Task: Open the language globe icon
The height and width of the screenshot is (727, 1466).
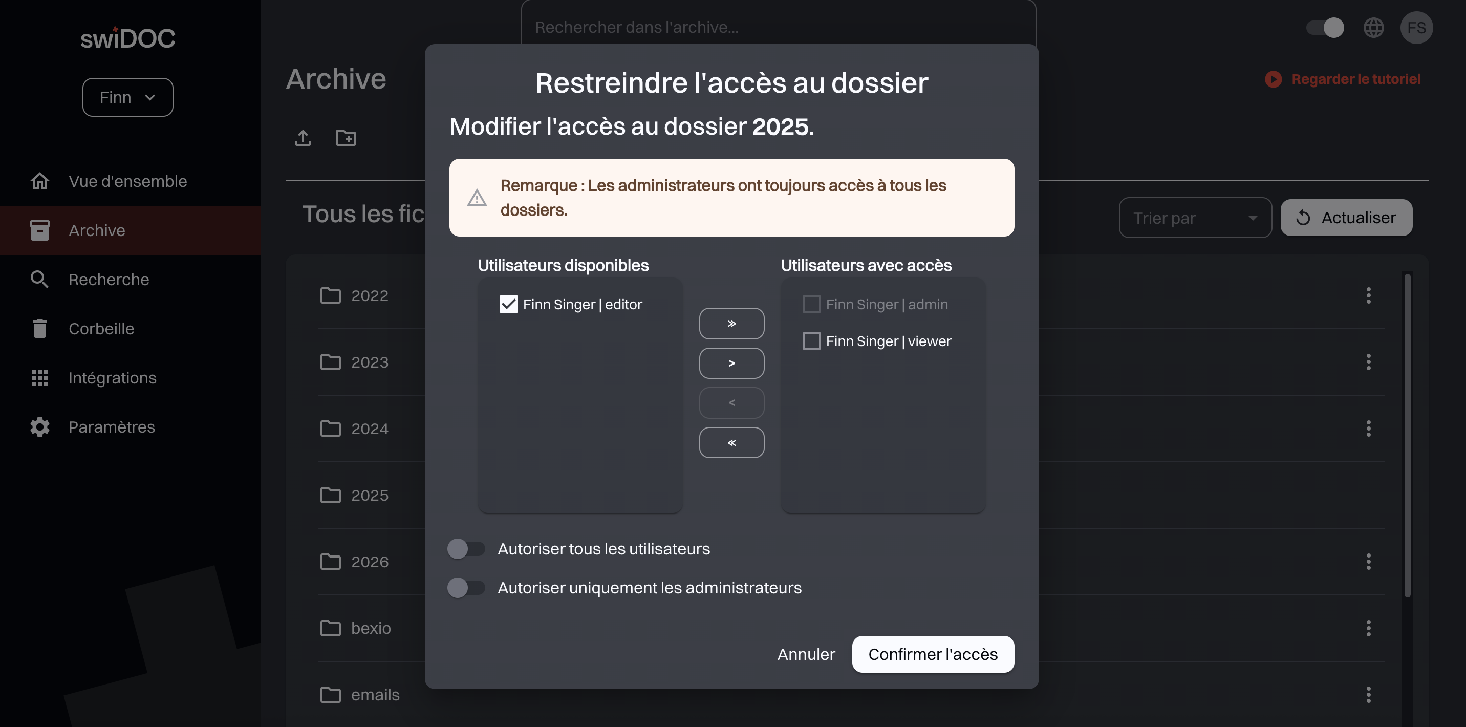Action: point(1373,27)
